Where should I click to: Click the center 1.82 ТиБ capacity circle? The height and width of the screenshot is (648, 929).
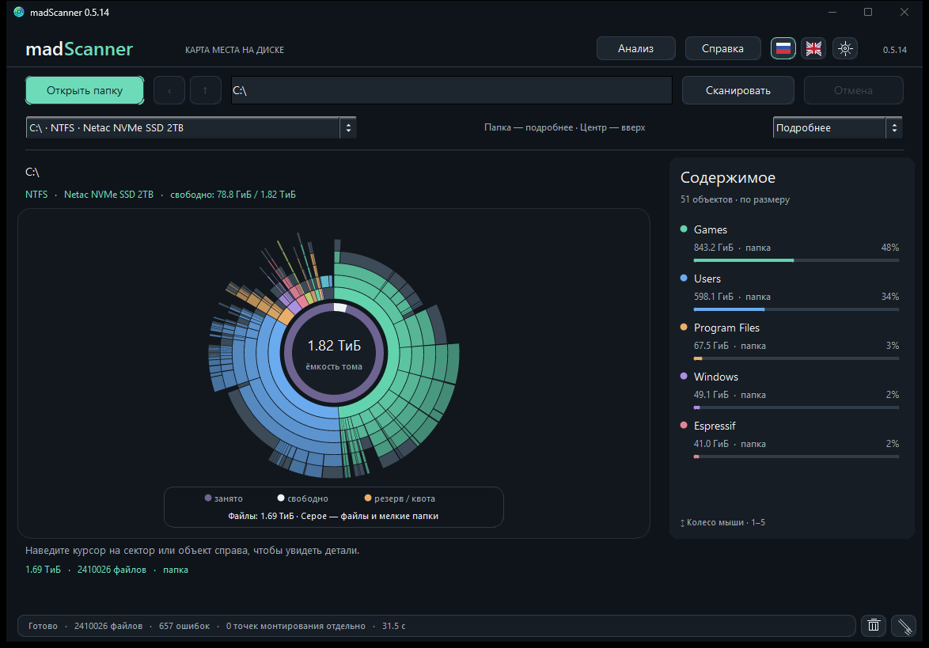pos(334,354)
